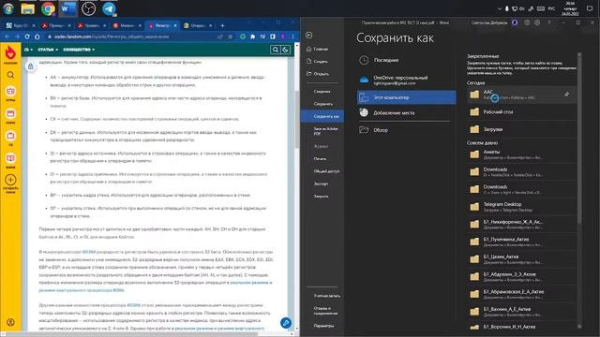The image size is (600, 337).
Task: Open Параметры at bottom of Word menu
Action: pyautogui.click(x=323, y=326)
